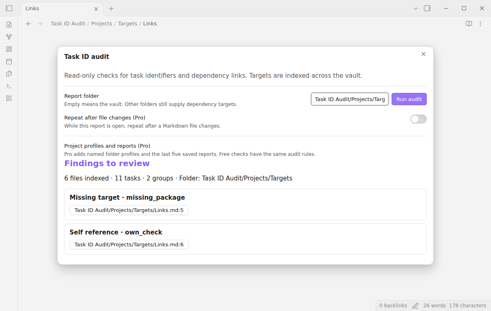The width and height of the screenshot is (491, 311).
Task: Open Links.md:5 missing target location
Action: tap(129, 210)
